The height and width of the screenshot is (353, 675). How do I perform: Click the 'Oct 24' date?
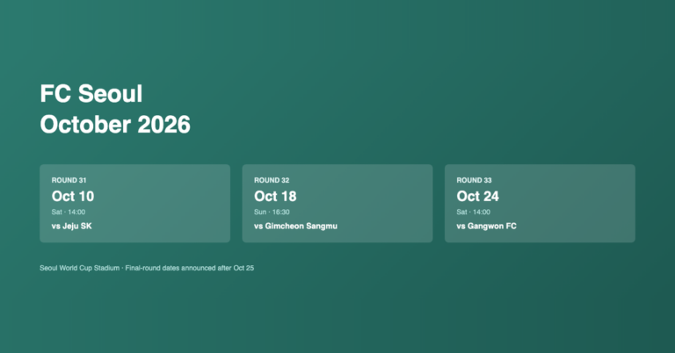pyautogui.click(x=478, y=196)
